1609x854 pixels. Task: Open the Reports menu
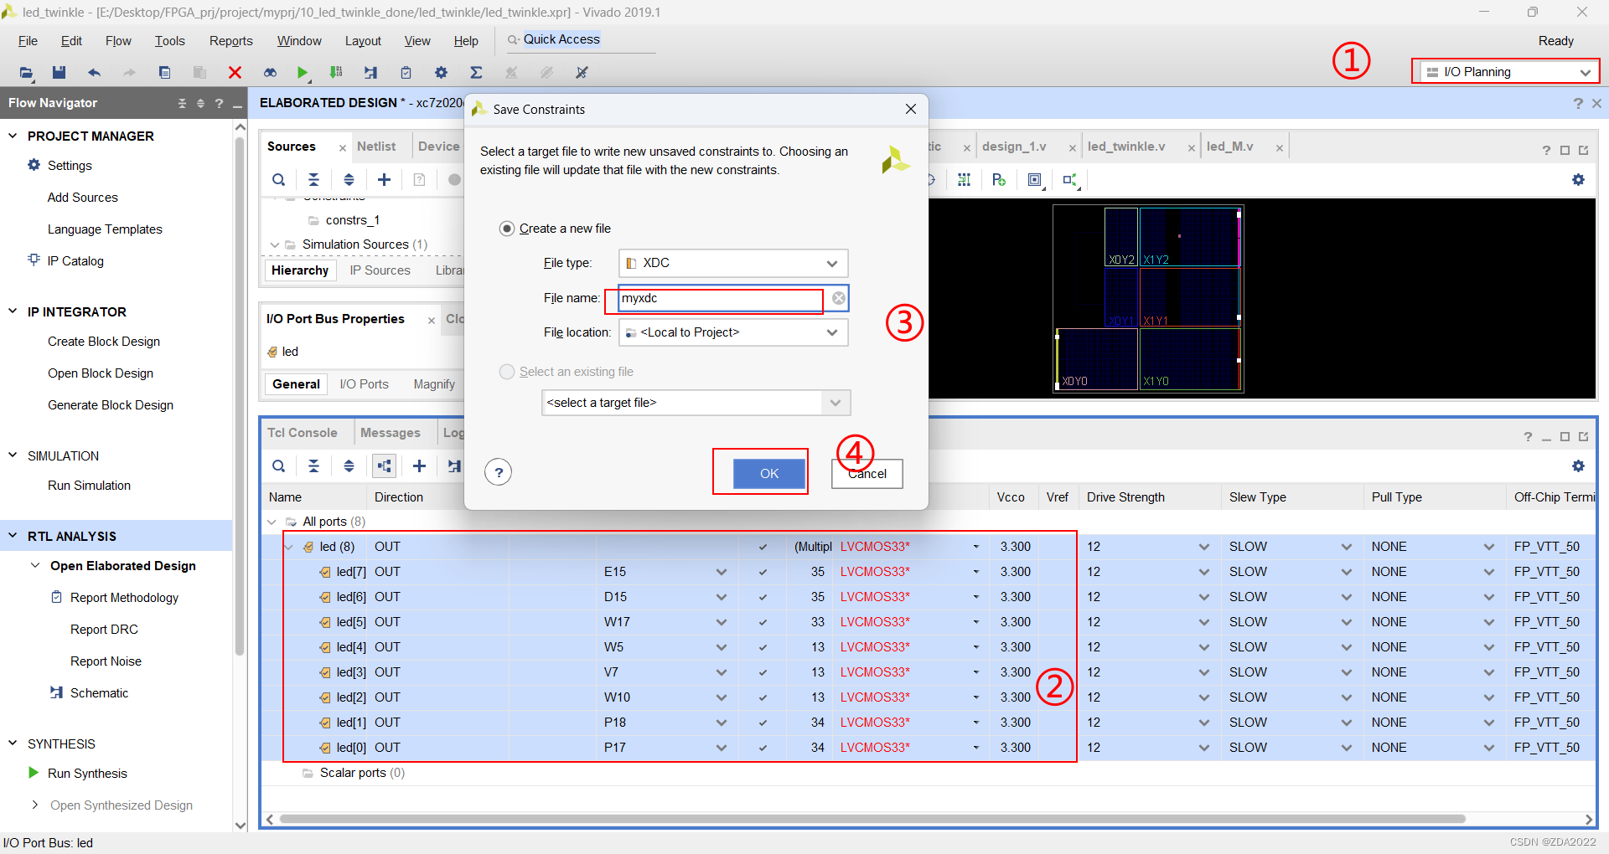click(230, 41)
